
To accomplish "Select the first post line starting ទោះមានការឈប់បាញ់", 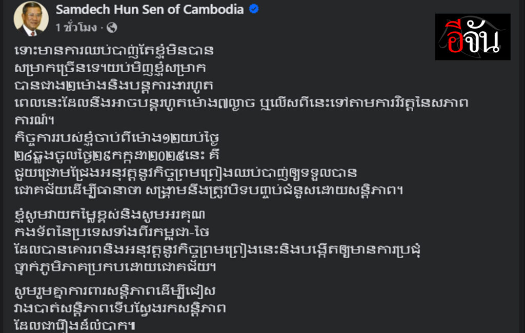I will [x=114, y=51].
